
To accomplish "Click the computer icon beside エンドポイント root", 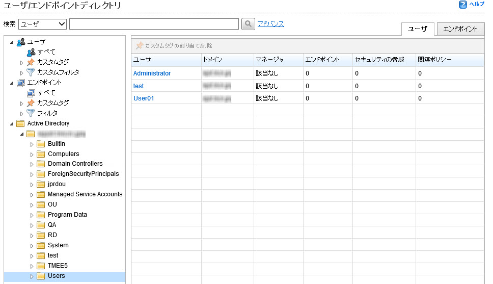I will (21, 83).
